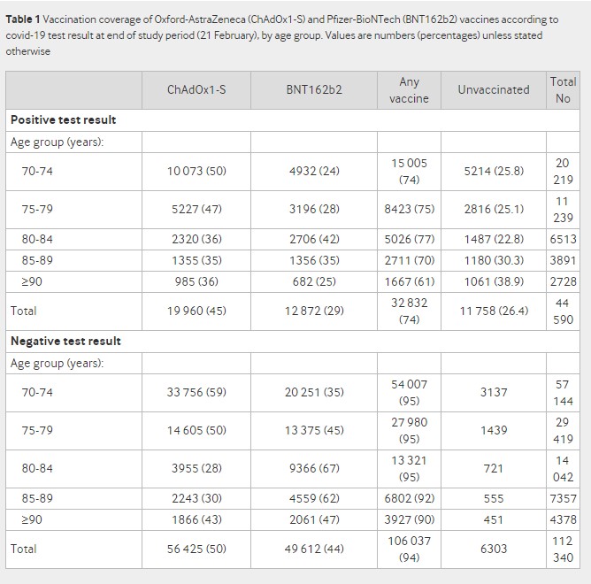Click the 11 758 (26.4) unvaccinated cell
Image resolution: width=591 pixels, height=584 pixels.
(x=494, y=311)
